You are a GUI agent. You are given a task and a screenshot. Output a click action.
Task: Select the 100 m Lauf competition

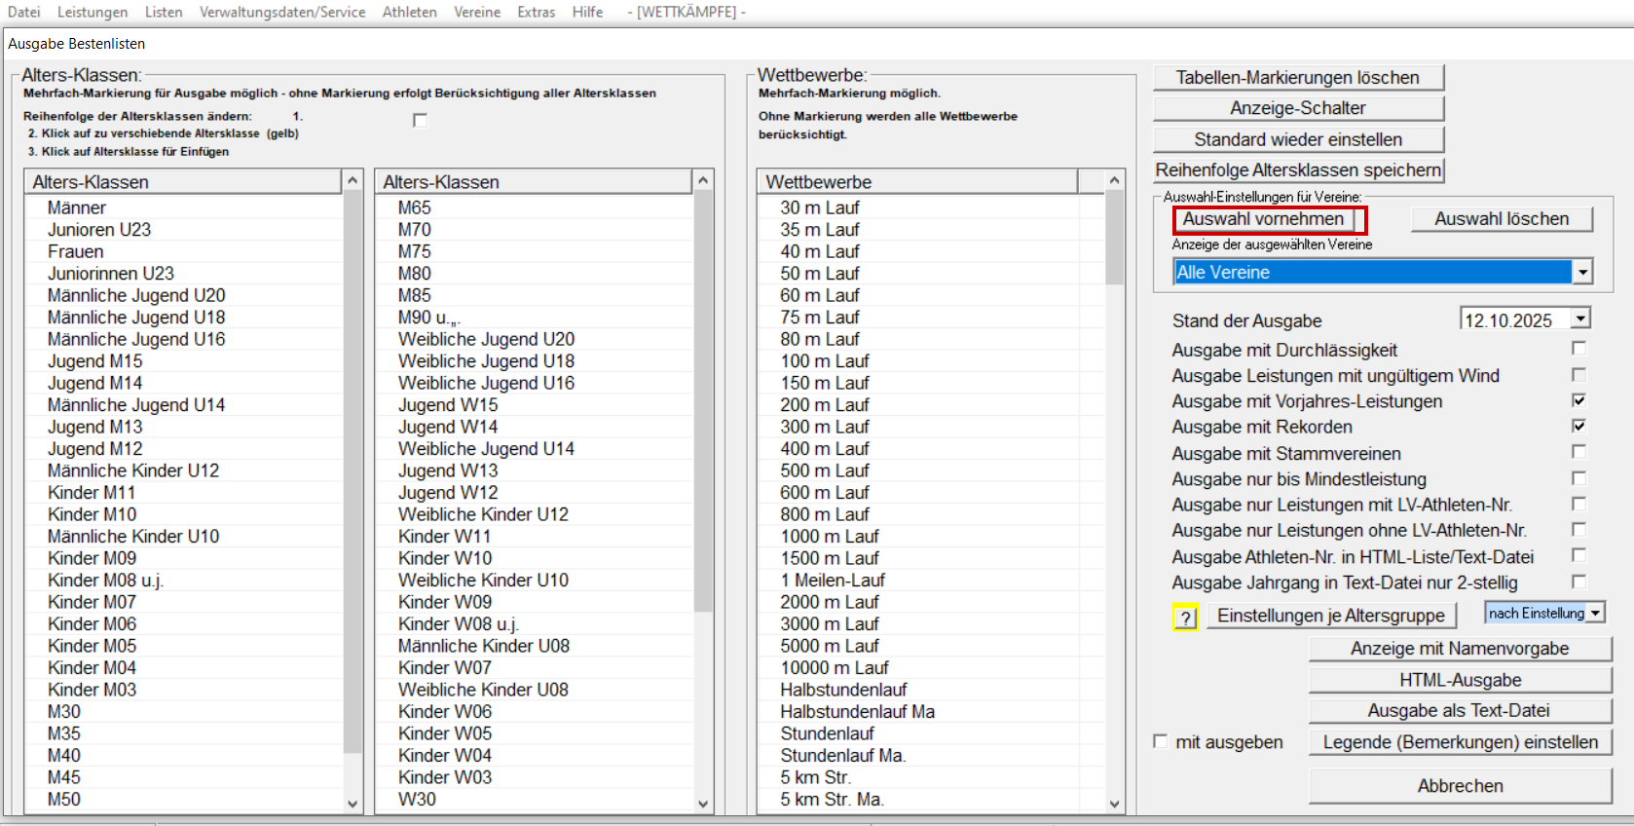[x=824, y=361]
